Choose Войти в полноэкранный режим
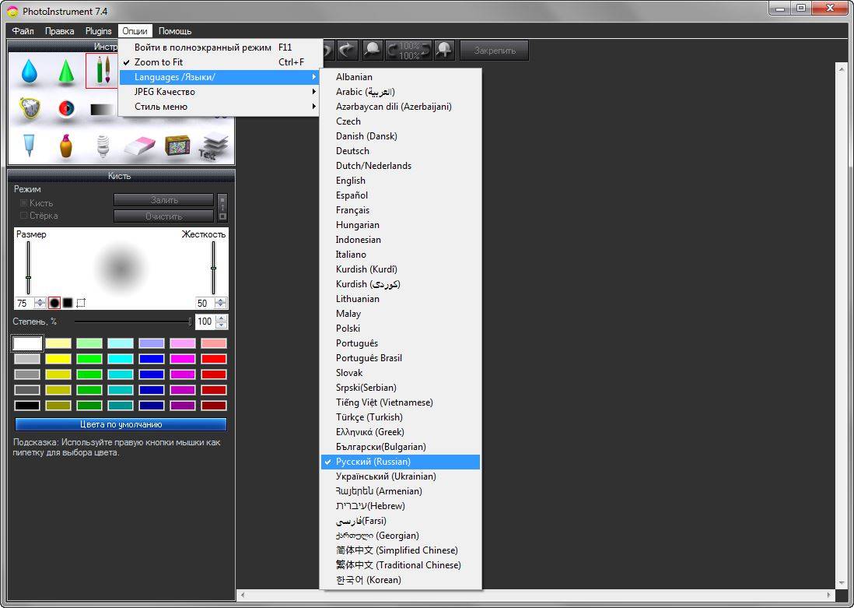The image size is (854, 608). [x=220, y=47]
